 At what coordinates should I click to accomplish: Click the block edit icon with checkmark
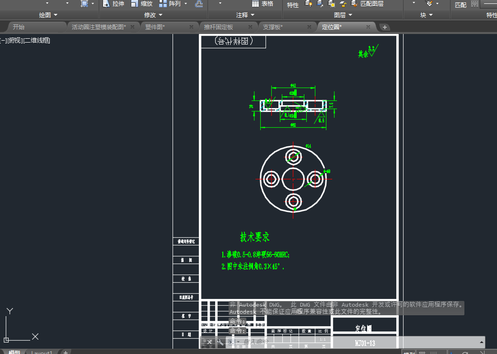(x=429, y=3)
